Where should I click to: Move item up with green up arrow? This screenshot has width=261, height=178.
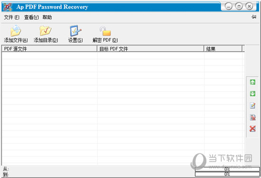click(252, 82)
